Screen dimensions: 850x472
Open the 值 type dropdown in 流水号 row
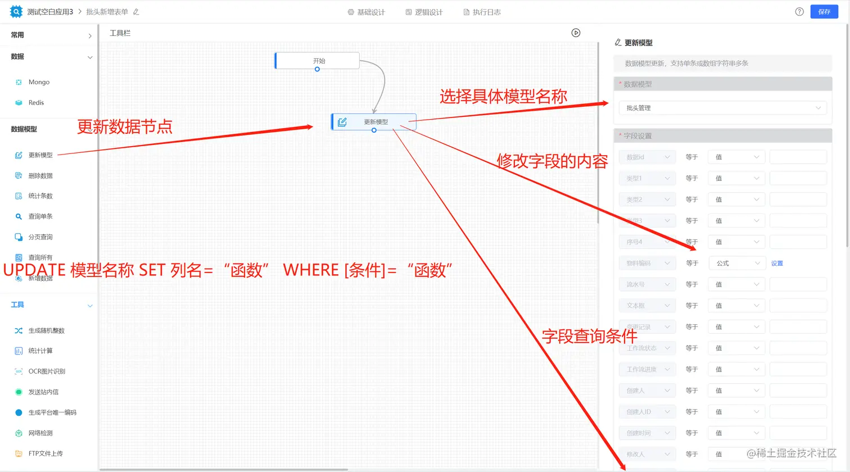pos(736,284)
